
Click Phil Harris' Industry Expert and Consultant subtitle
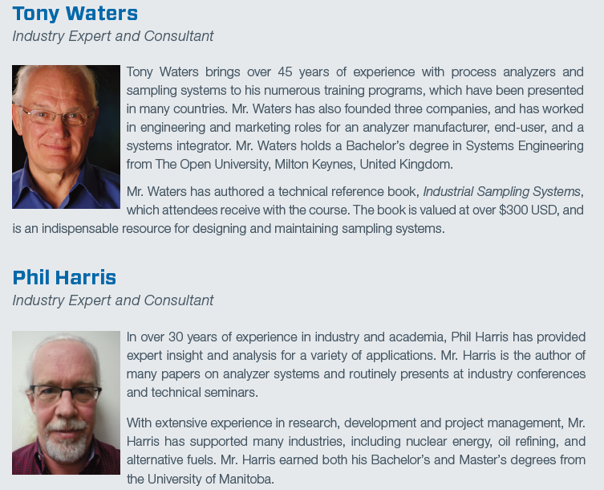pyautogui.click(x=113, y=300)
